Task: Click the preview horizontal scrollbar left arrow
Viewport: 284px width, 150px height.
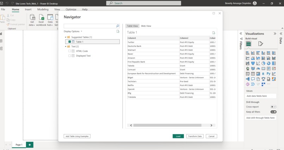Action: 131,125
